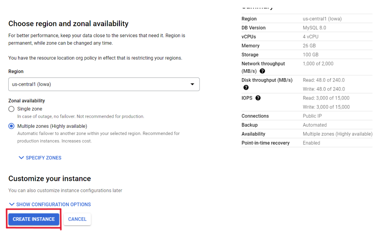This screenshot has width=379, height=250.
Task: Click the Network throughput help icon
Action: [262, 71]
